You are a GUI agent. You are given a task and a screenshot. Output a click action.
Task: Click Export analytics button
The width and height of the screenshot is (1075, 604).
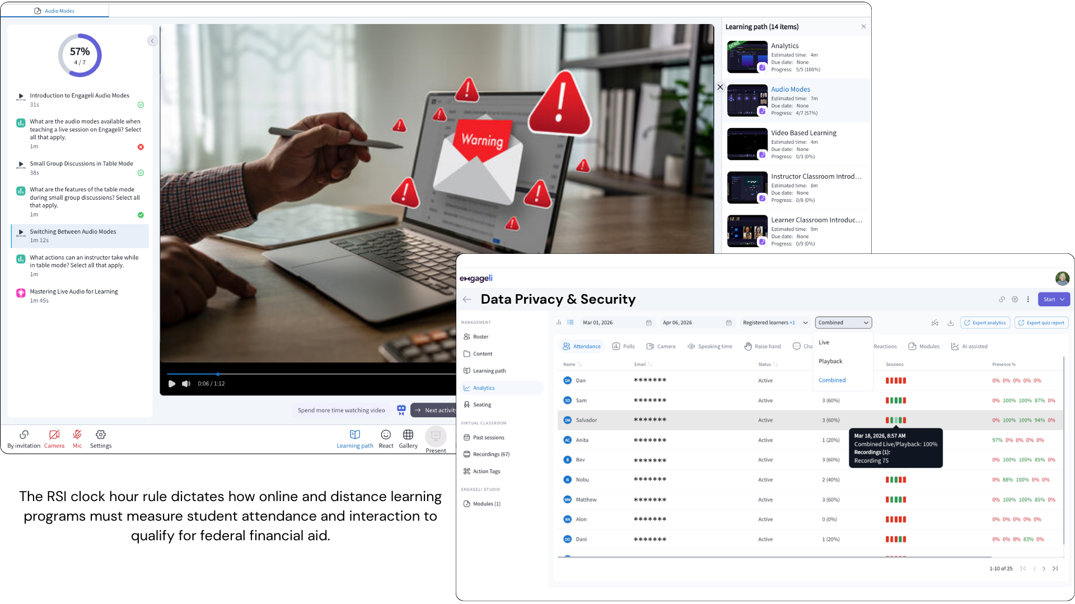point(985,323)
